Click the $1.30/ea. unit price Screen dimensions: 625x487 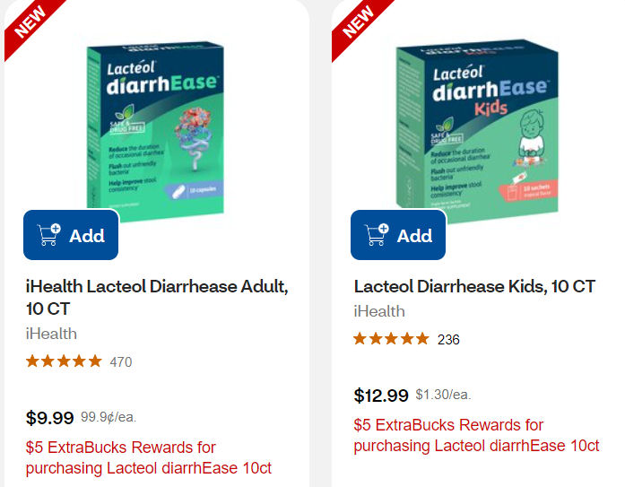(x=443, y=396)
